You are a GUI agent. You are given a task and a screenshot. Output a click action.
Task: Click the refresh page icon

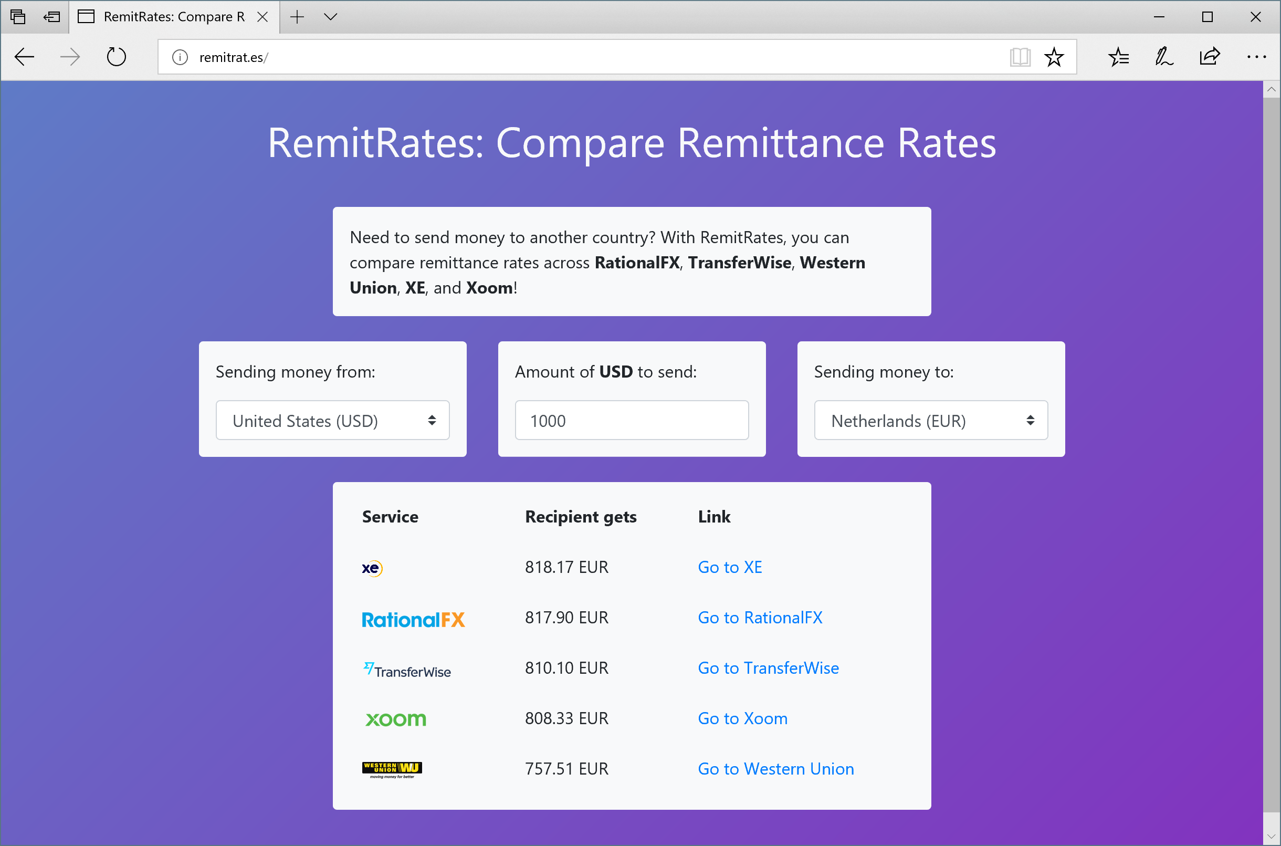116,57
